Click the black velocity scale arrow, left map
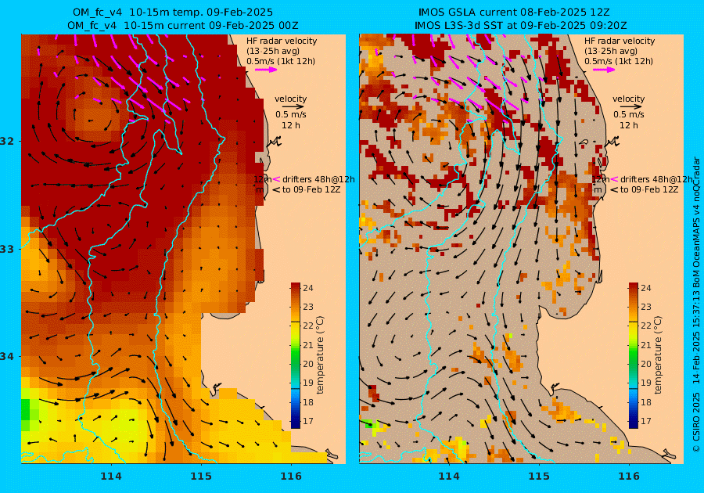704x493 pixels. [x=293, y=107]
